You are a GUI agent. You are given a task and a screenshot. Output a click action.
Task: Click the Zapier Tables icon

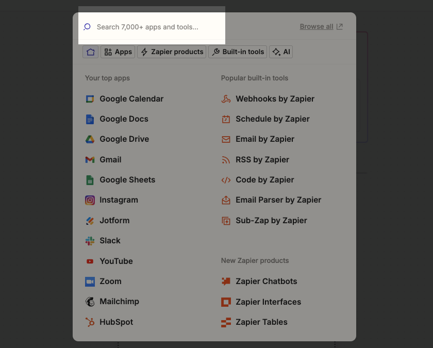tap(226, 322)
